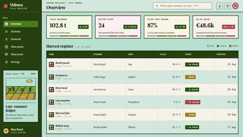
Task: Click the '26.1 t' yield value
Action: tap(176, 90)
